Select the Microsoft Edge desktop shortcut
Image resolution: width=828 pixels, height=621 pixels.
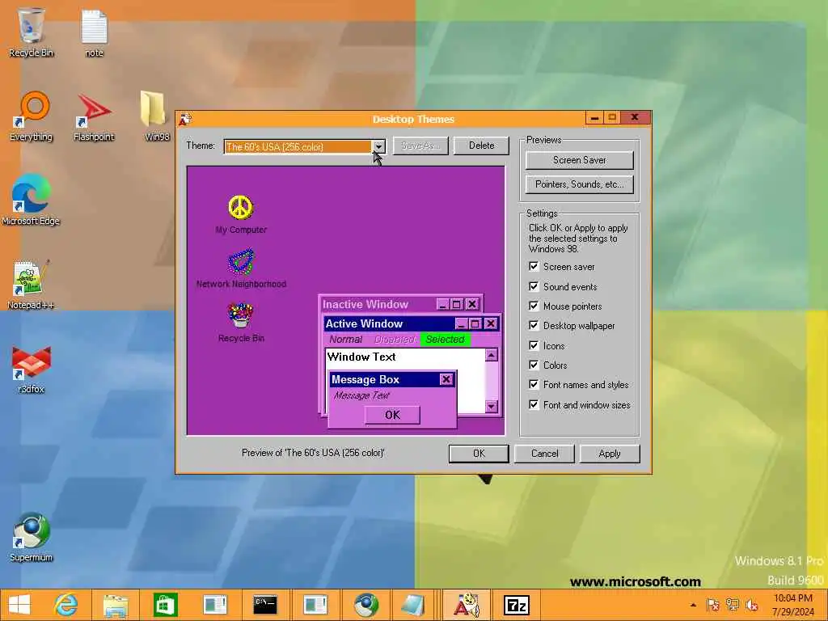pos(31,201)
